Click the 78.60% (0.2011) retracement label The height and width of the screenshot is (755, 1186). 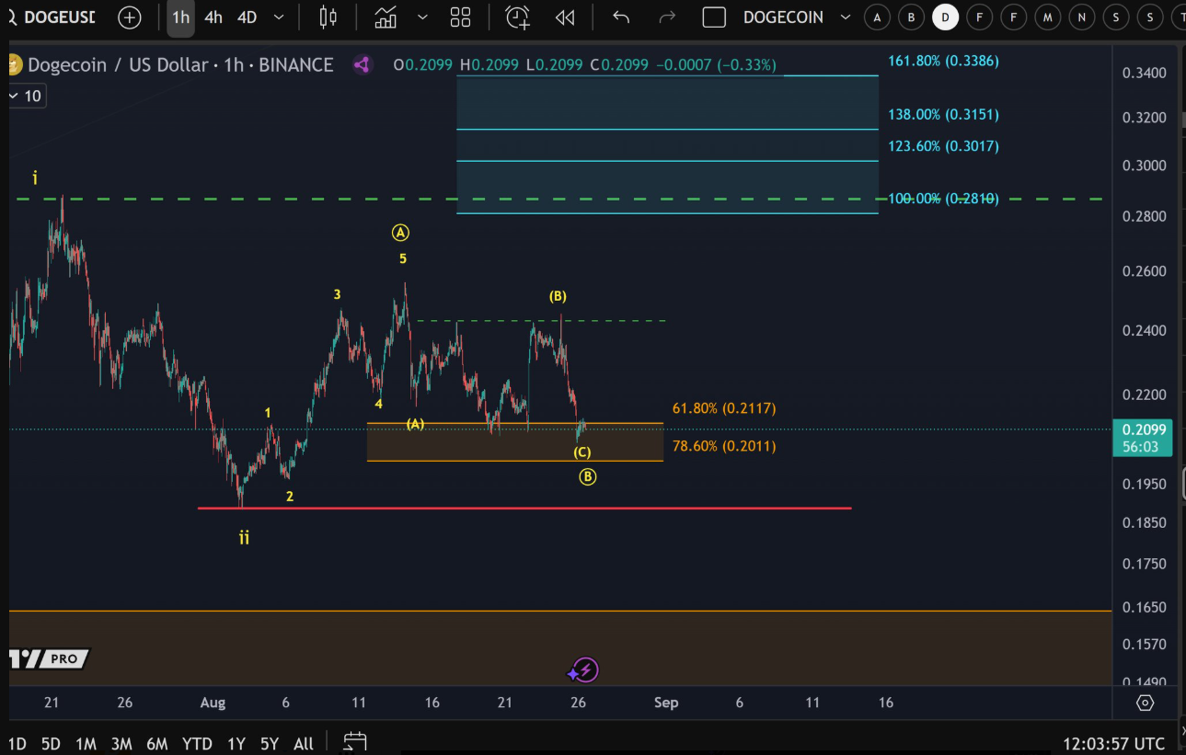pyautogui.click(x=724, y=447)
